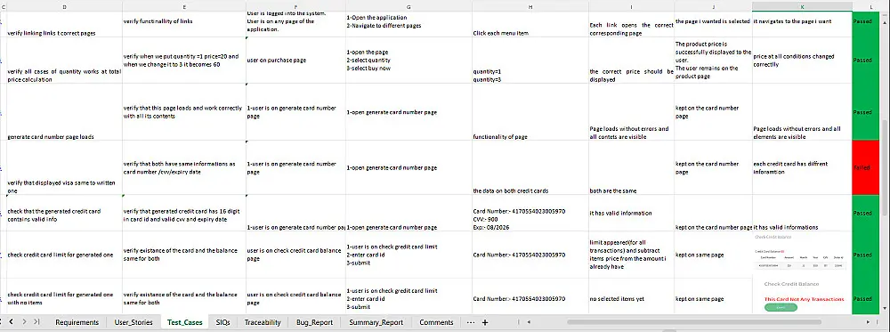
Task: Select column L header
Action: click(x=870, y=6)
